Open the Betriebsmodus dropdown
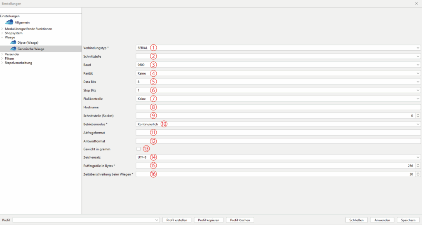The height and width of the screenshot is (225, 422). 278,124
